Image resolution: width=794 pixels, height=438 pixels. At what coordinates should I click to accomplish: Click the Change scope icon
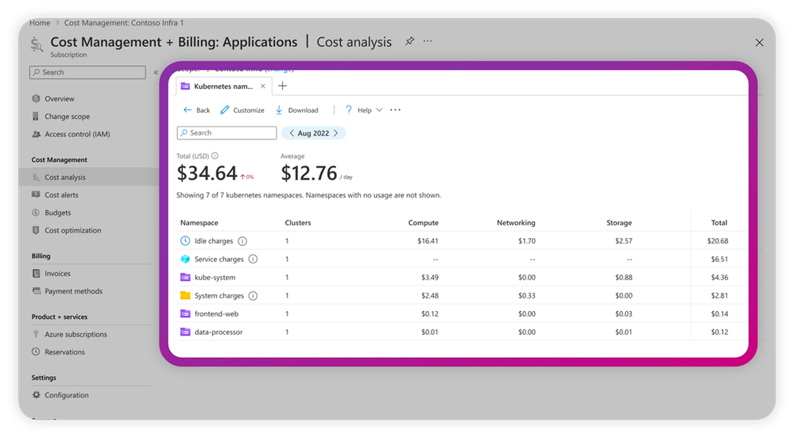[36, 117]
